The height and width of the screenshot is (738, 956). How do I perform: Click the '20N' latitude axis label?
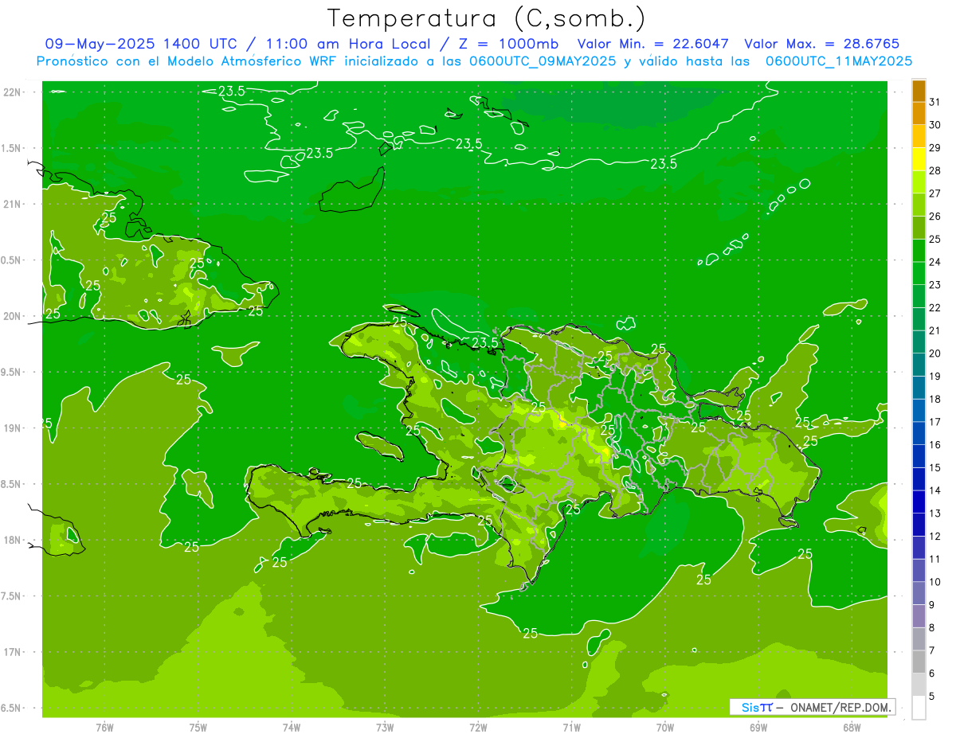[12, 316]
